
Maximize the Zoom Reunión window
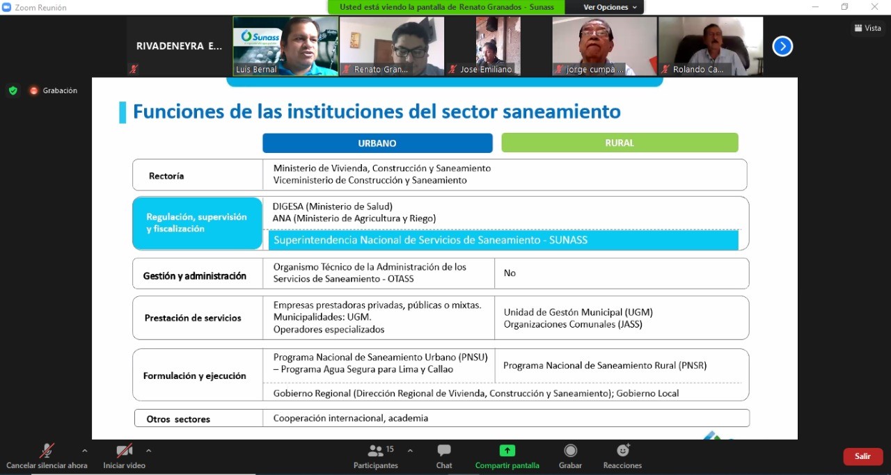844,7
